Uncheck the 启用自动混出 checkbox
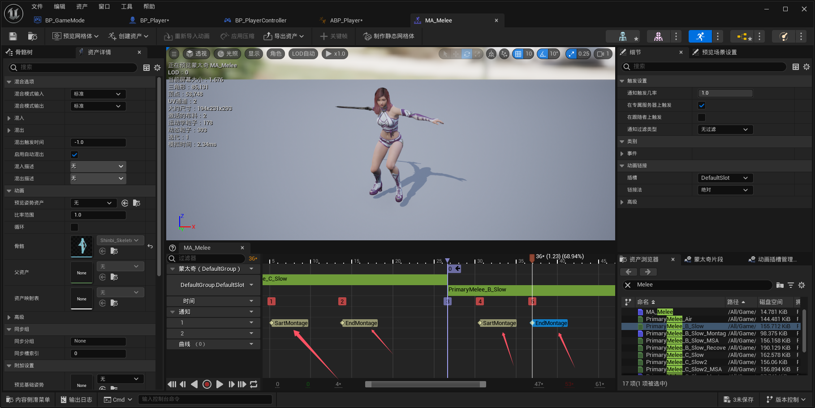Screen dimensions: 815x408 click(74, 155)
